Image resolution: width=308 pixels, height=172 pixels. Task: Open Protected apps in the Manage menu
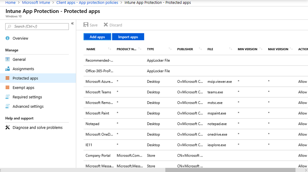click(25, 78)
